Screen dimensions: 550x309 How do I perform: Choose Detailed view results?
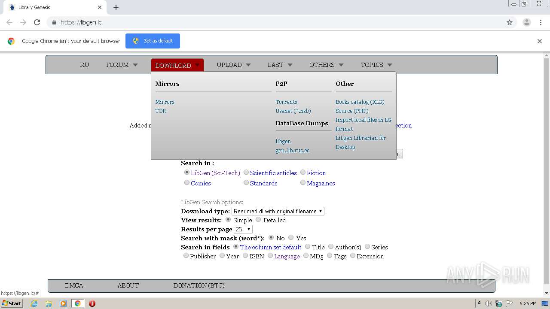coord(258,219)
